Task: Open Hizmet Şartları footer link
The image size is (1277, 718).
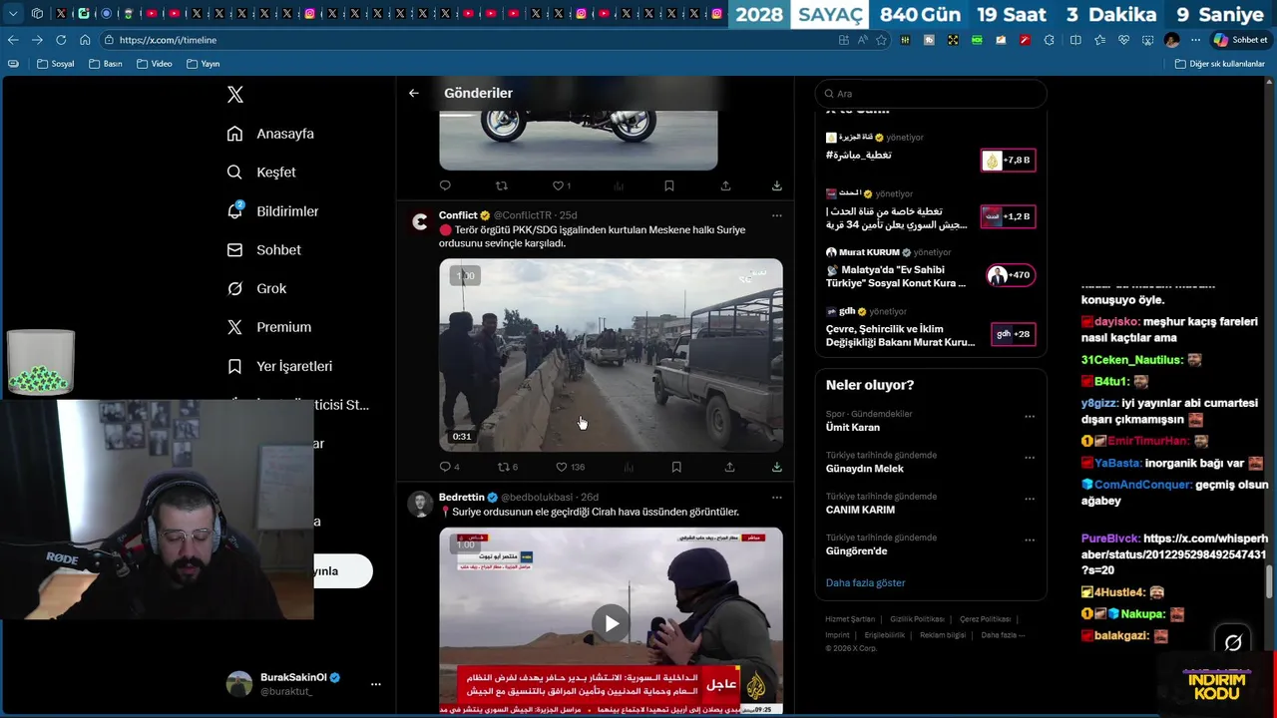Action: coord(850,619)
